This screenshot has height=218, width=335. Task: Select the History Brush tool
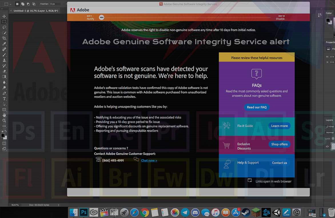click(4, 66)
